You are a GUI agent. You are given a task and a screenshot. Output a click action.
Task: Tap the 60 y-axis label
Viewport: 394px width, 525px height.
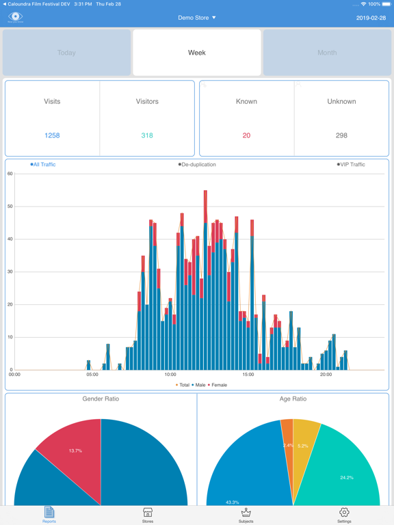pyautogui.click(x=10, y=174)
